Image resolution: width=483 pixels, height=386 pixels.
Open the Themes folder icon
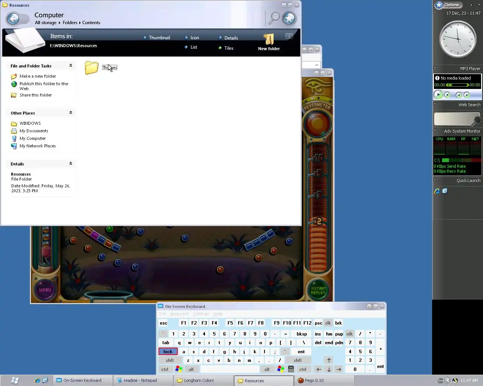click(91, 67)
